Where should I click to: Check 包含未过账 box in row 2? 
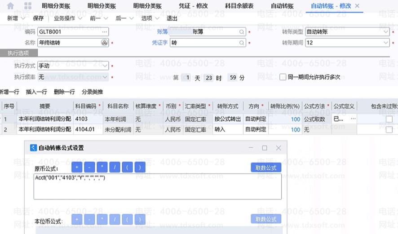389,129
